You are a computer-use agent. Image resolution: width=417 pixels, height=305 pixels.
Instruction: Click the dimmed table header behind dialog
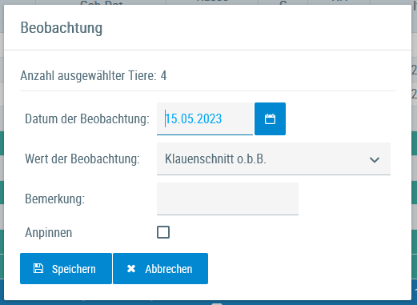208,2
